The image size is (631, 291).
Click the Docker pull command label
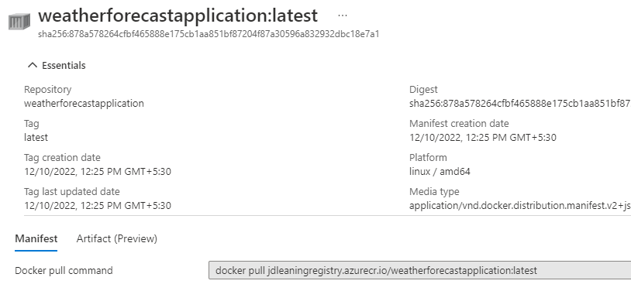(x=64, y=270)
